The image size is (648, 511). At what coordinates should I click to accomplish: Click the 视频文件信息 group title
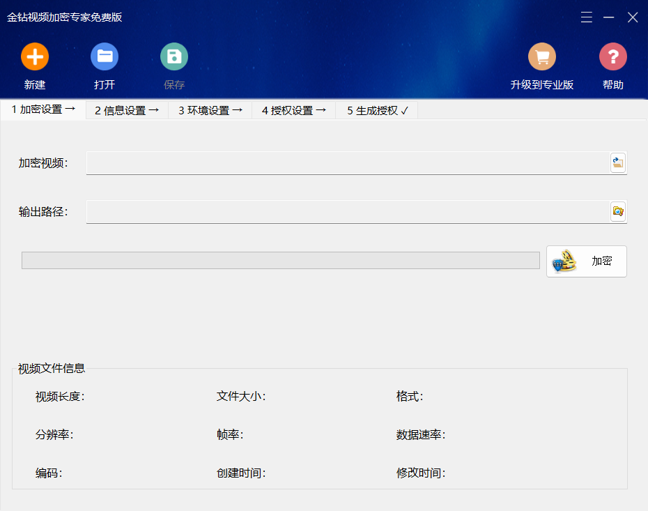coord(52,368)
